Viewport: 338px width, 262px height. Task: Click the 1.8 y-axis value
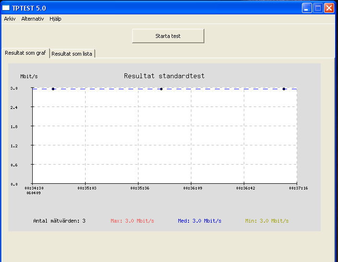point(14,127)
